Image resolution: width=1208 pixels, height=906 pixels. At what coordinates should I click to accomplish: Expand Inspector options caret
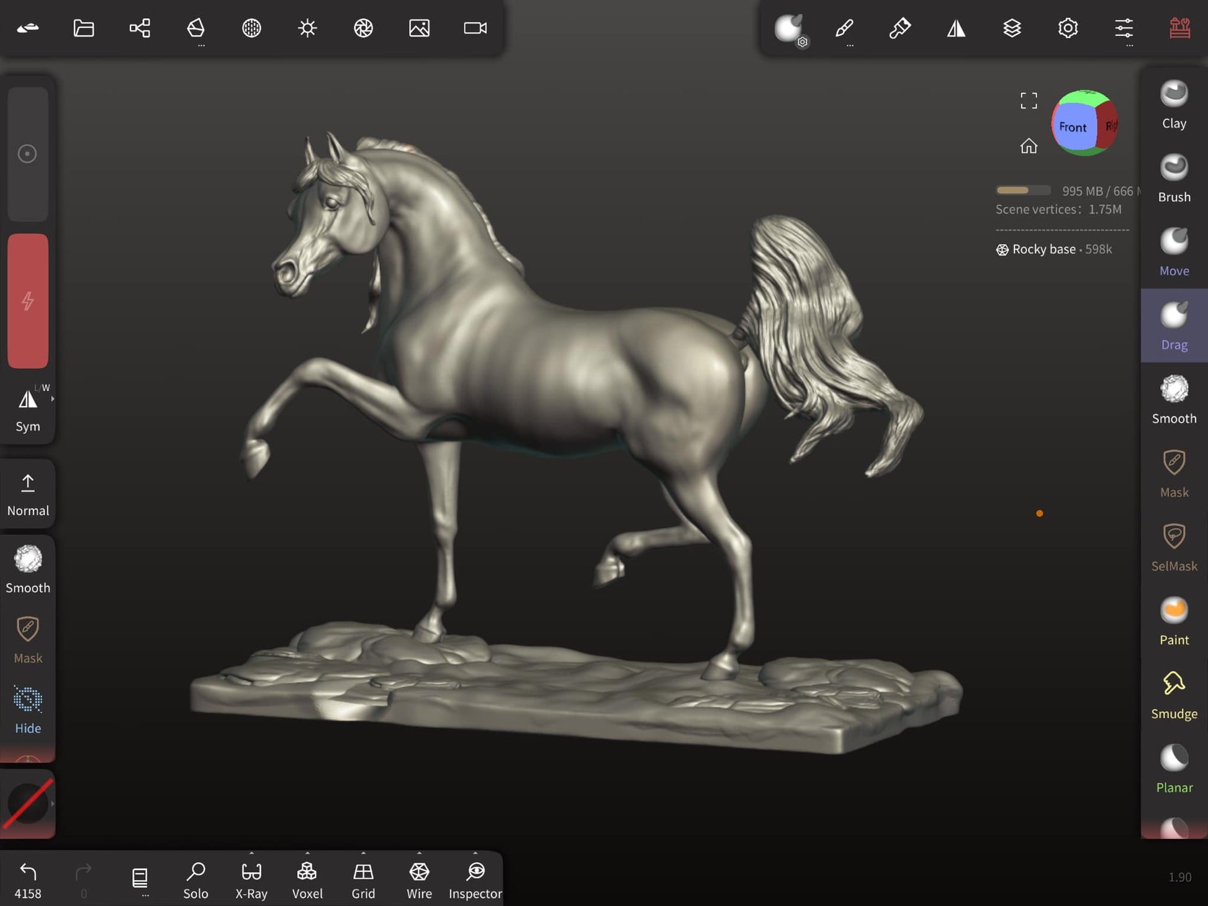pyautogui.click(x=475, y=853)
